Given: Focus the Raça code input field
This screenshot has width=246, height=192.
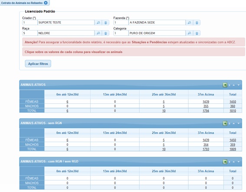Looking at the screenshot, I should [x=30, y=33].
